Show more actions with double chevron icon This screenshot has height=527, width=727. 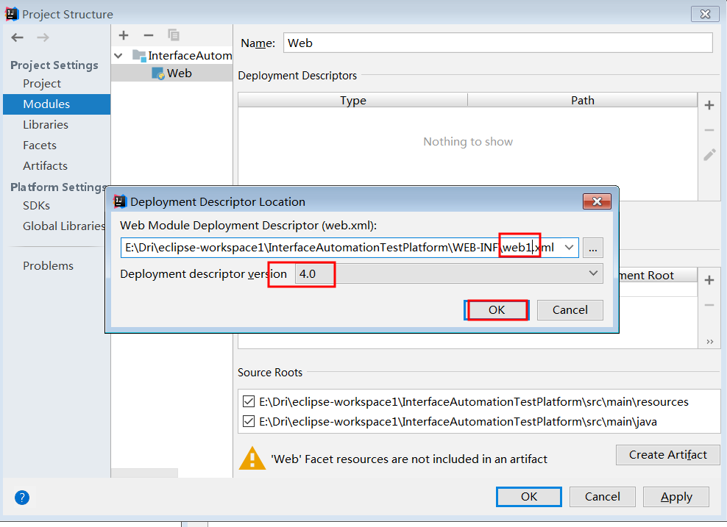[x=710, y=342]
